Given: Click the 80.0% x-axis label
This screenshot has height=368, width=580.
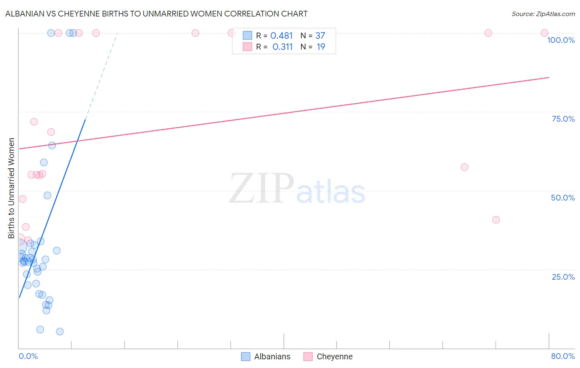Looking at the screenshot, I should 563,356.
